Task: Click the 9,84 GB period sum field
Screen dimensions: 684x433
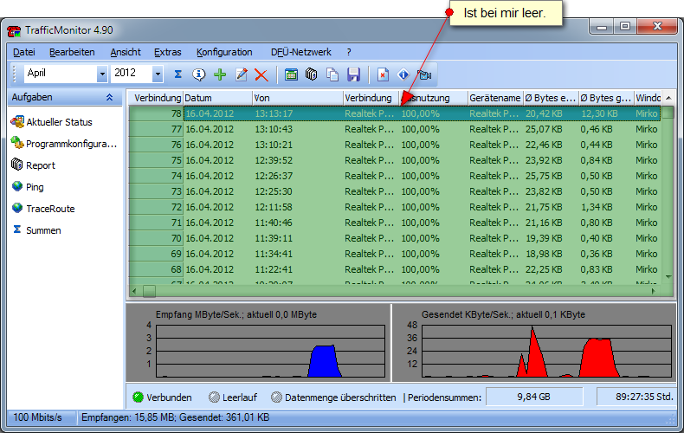Action: pyautogui.click(x=534, y=397)
